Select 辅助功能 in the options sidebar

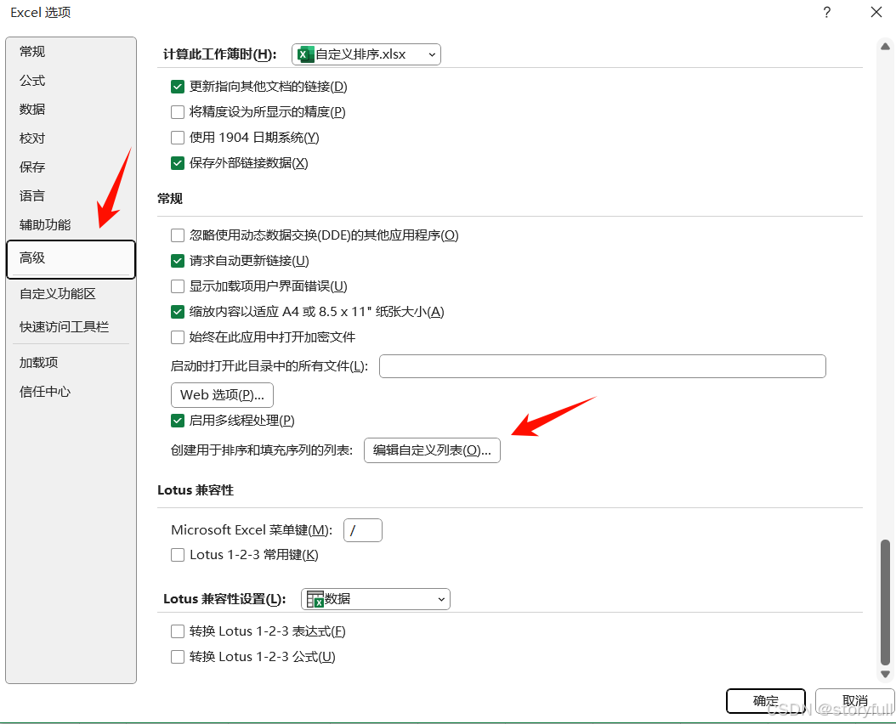pos(71,224)
